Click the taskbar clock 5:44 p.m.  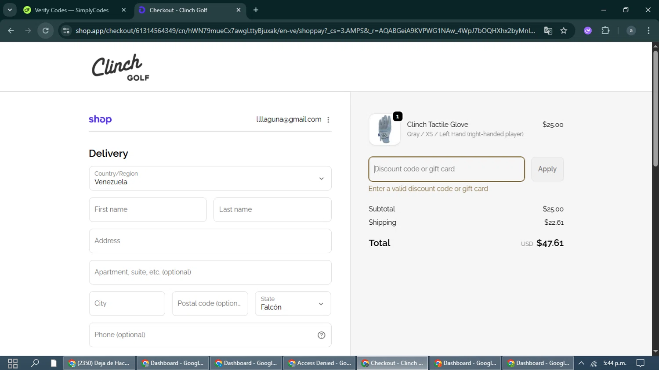pyautogui.click(x=615, y=363)
